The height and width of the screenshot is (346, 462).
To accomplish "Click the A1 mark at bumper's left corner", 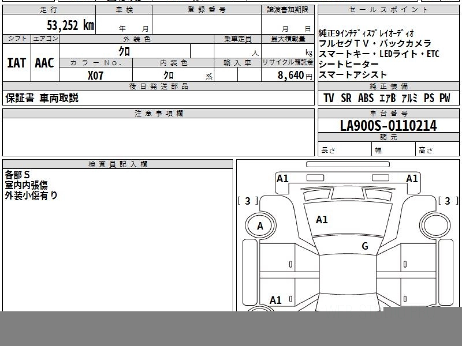I will point(283,178).
